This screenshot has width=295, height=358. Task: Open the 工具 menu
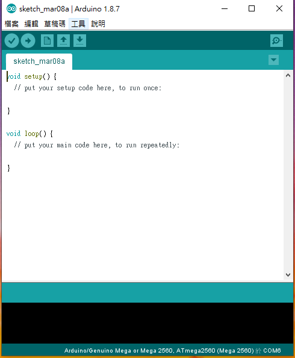[78, 23]
